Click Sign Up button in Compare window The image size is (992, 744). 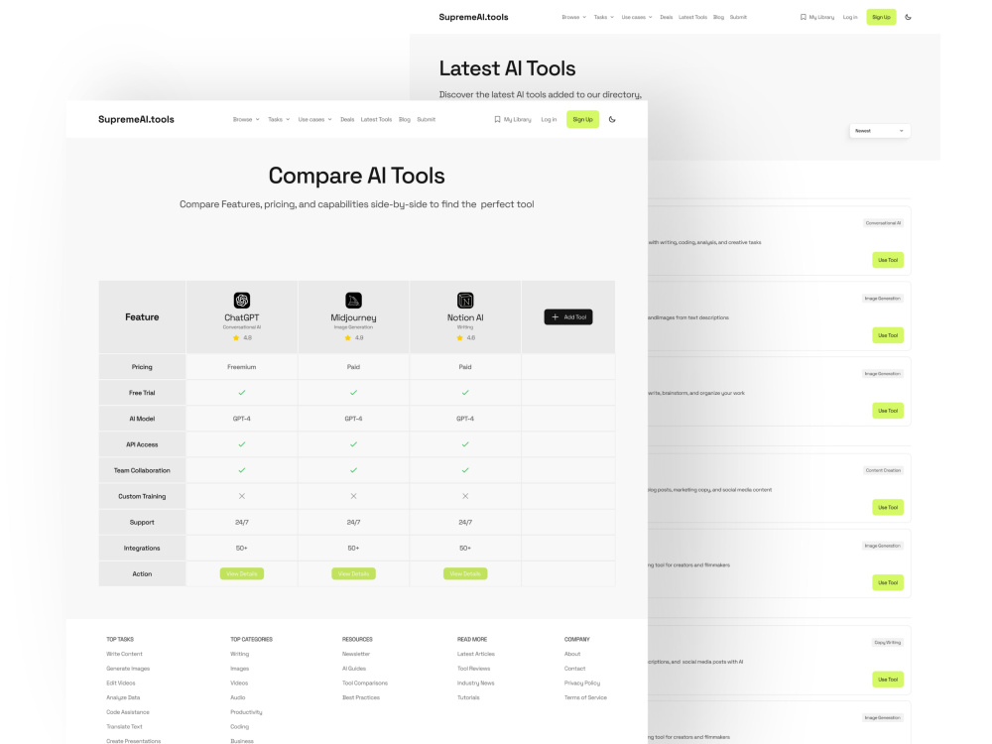[x=582, y=120]
